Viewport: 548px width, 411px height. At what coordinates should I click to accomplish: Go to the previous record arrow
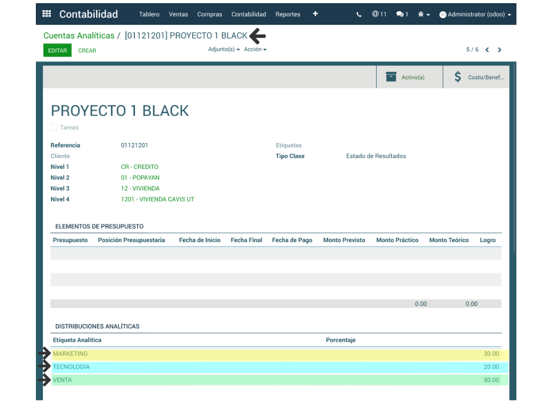(487, 50)
